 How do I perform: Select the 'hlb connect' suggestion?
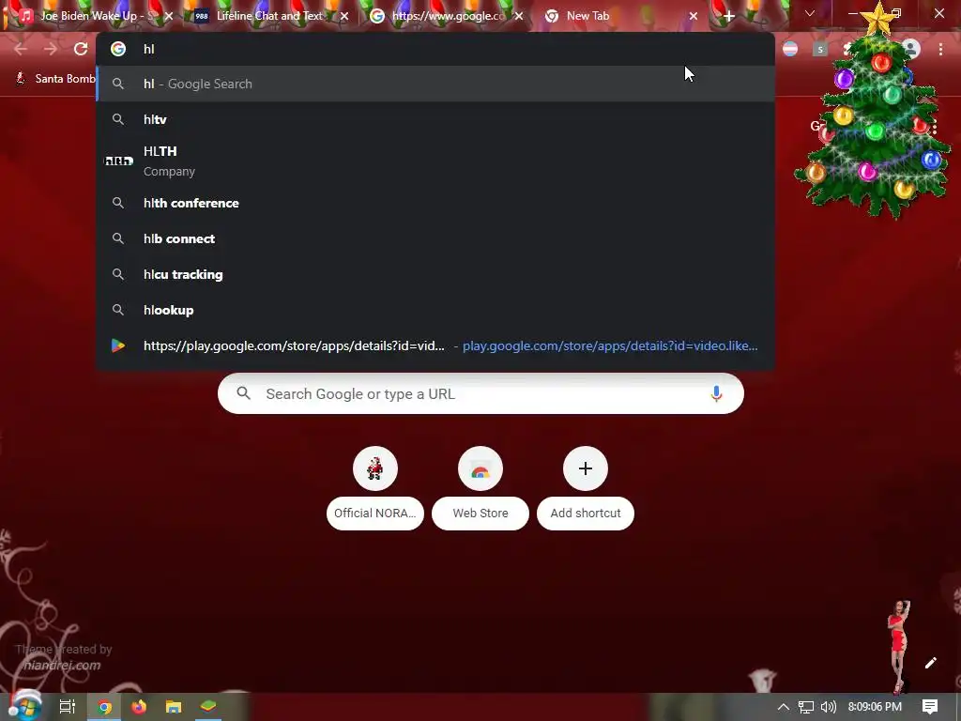tap(435, 238)
